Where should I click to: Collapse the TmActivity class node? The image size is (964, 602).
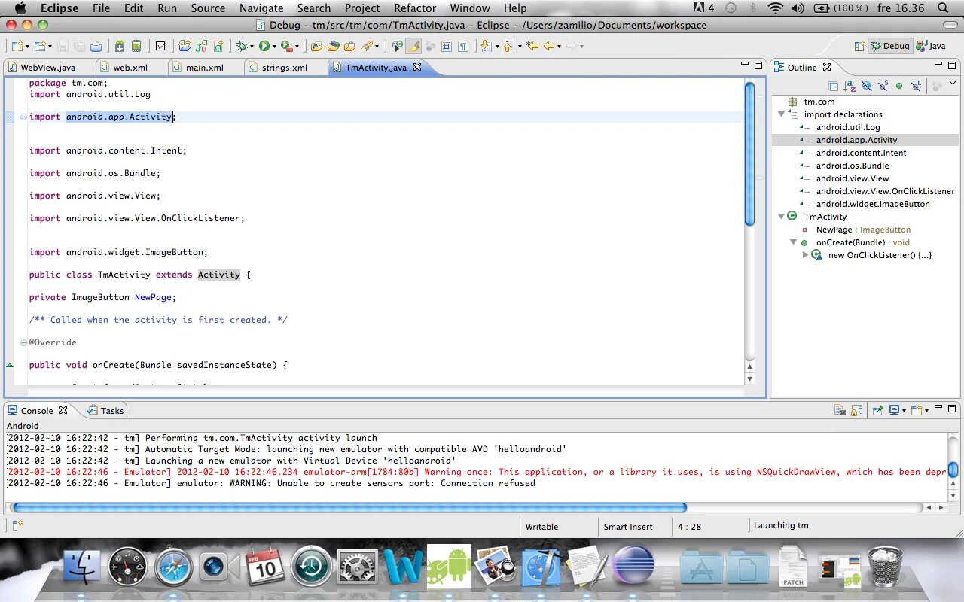point(781,217)
